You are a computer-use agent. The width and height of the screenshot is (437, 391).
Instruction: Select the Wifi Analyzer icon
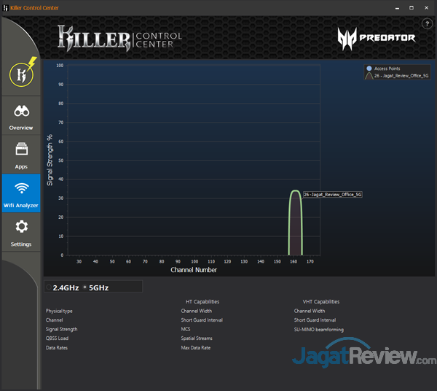click(x=21, y=188)
